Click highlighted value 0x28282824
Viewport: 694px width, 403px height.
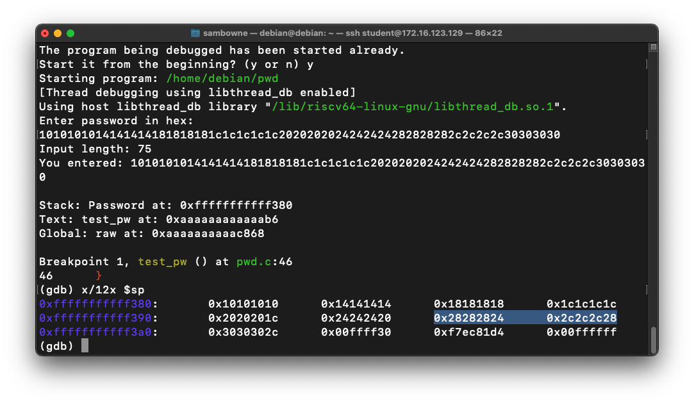pos(468,318)
